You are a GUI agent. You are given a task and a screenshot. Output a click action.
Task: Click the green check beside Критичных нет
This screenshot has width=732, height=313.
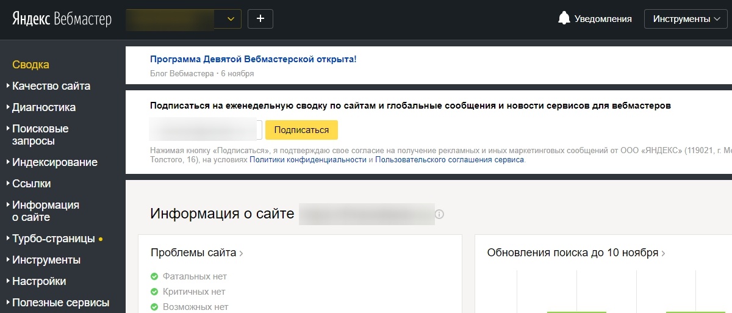(x=154, y=292)
